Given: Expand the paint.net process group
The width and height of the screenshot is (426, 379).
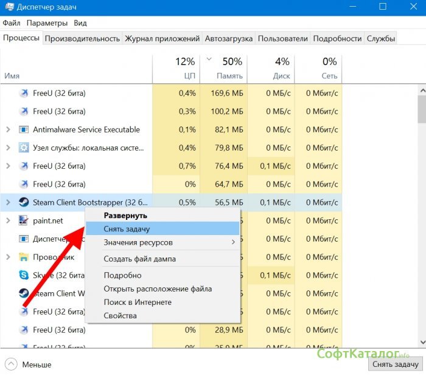Looking at the screenshot, I should pos(8,220).
